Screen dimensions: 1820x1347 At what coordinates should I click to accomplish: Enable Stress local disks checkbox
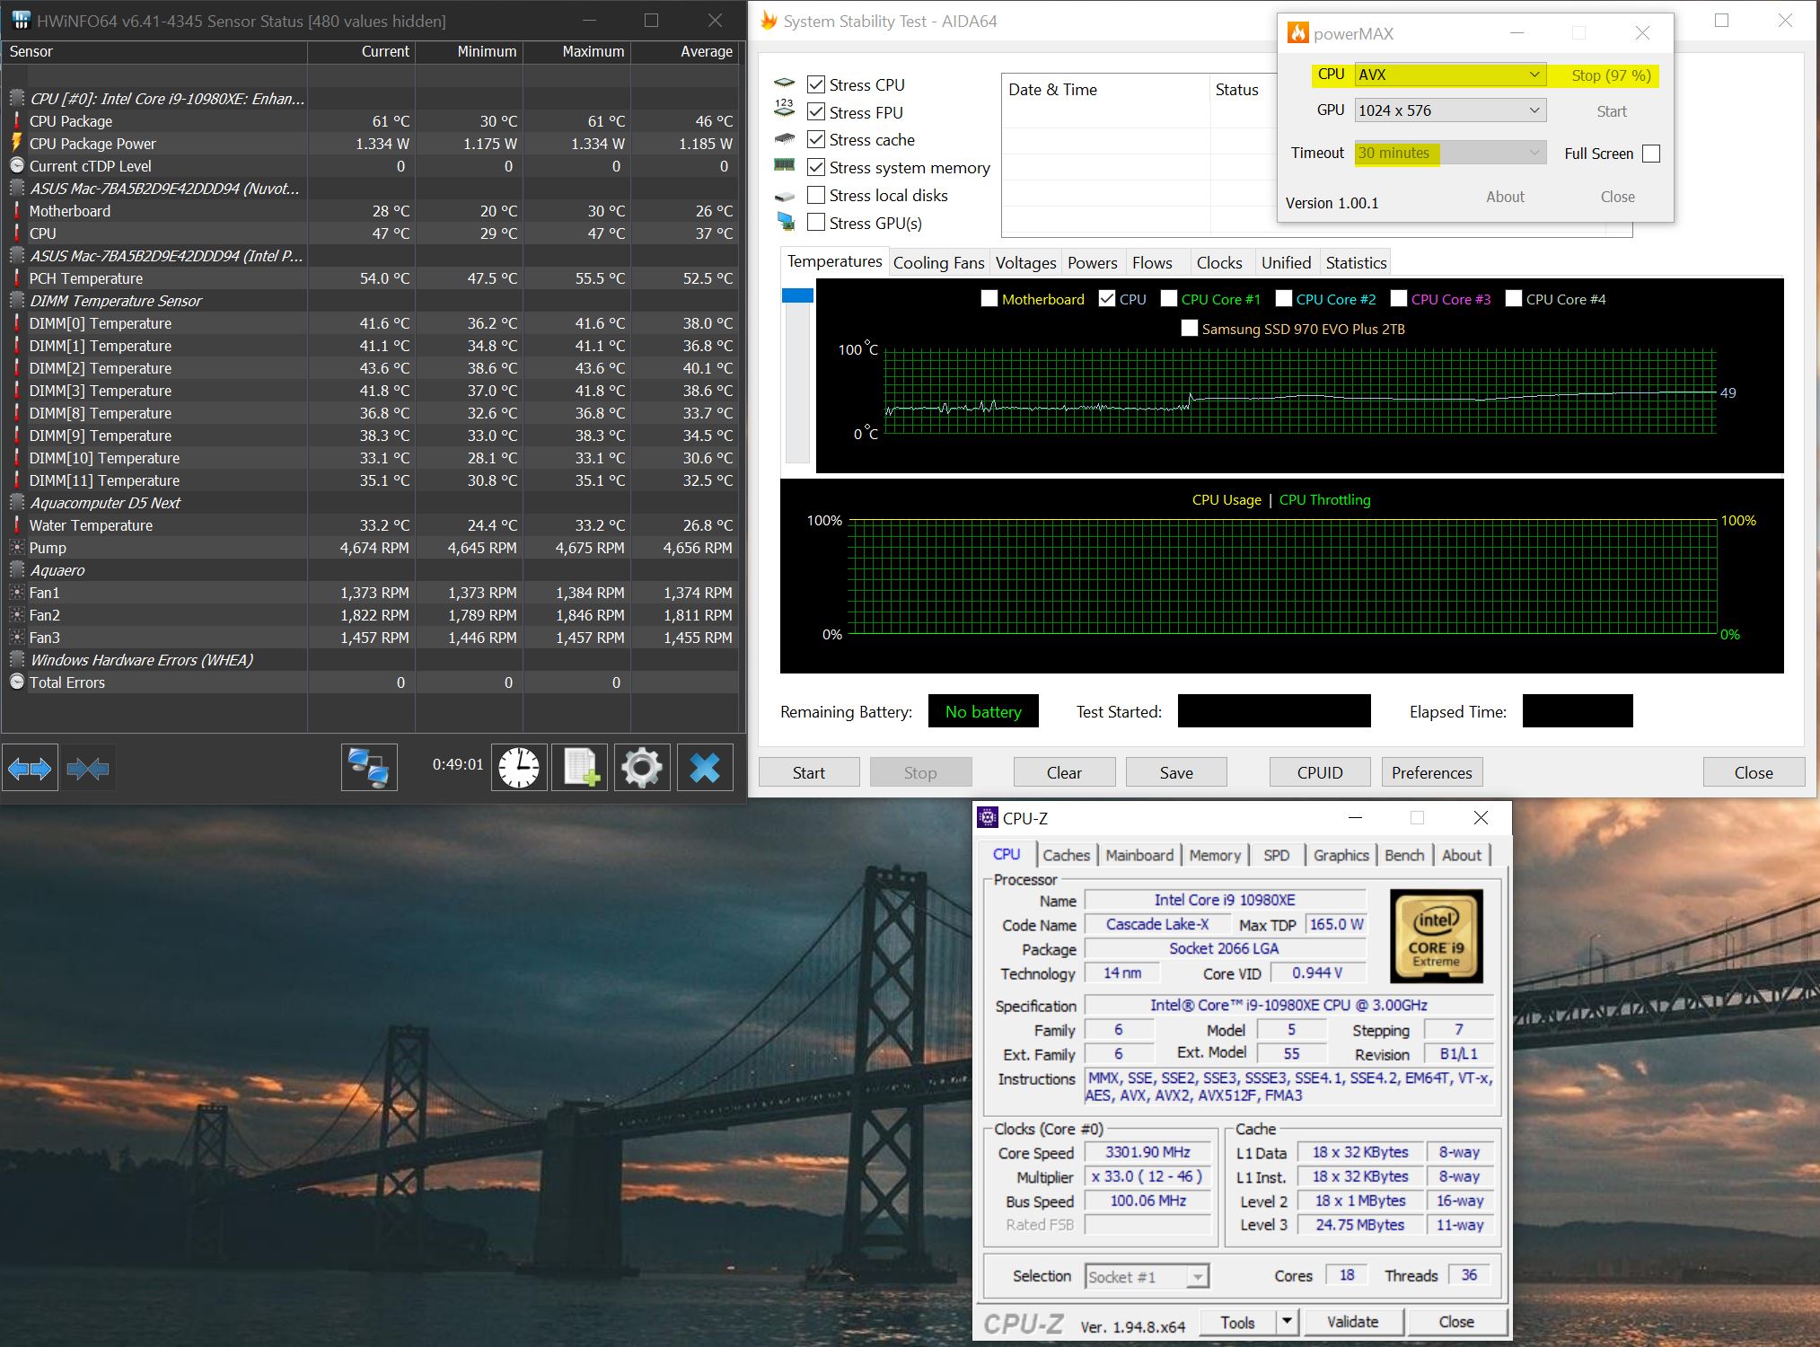tap(816, 195)
